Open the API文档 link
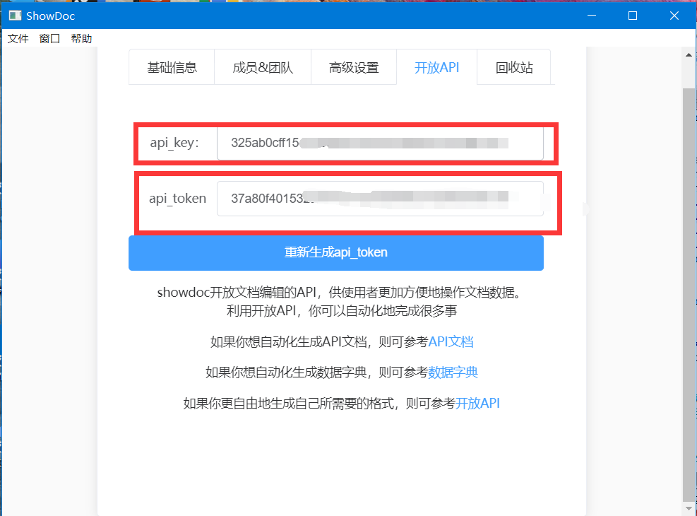Screen dimensions: 697x516 (x=451, y=341)
